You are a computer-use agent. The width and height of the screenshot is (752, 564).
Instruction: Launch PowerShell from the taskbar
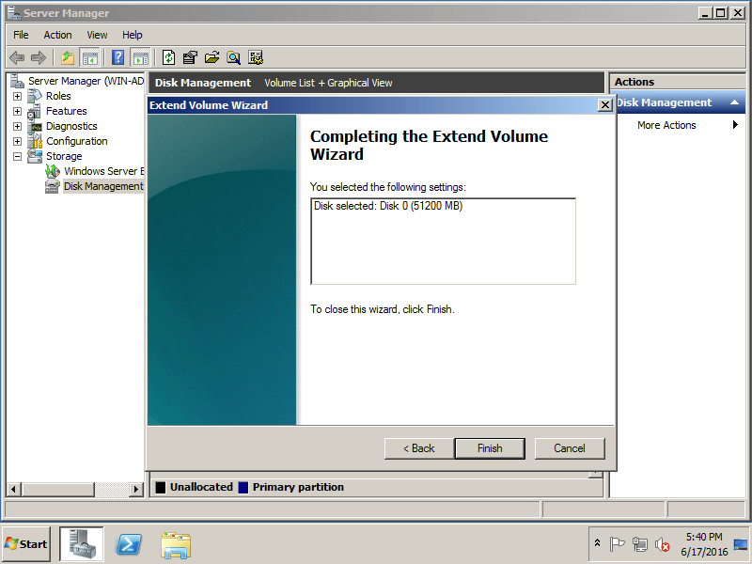pos(129,545)
